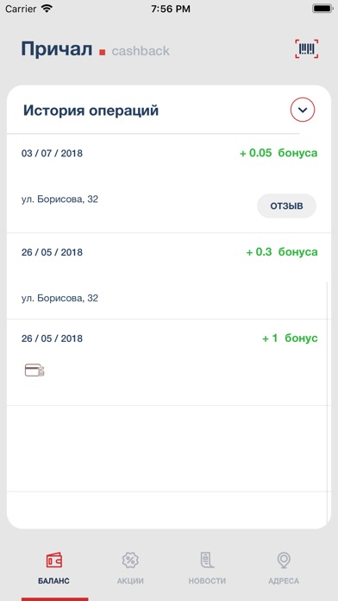Viewport: 338px width, 601px height.
Task: Click the История операций heading
Action: coord(91,111)
